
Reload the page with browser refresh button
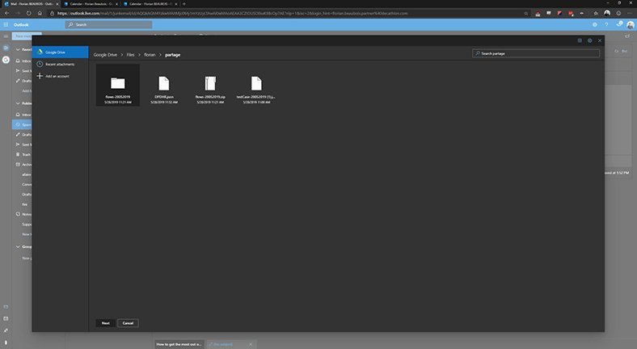click(29, 13)
